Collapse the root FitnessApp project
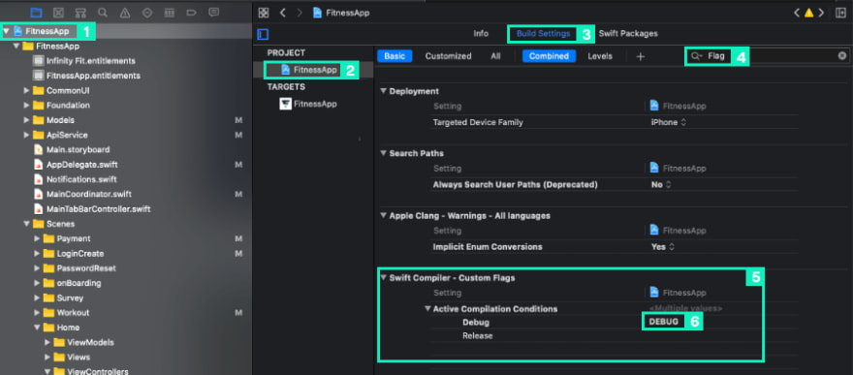Screen dimensions: 853x375 [x=6, y=32]
